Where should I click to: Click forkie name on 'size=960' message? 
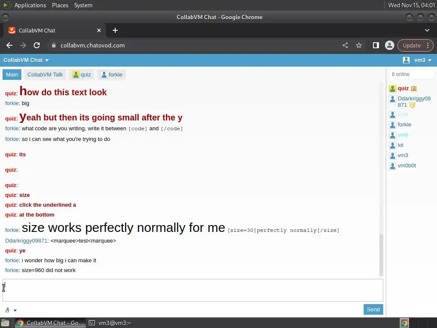tap(12, 270)
